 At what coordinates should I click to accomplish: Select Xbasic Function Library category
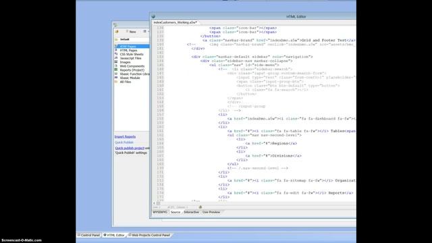(x=134, y=74)
